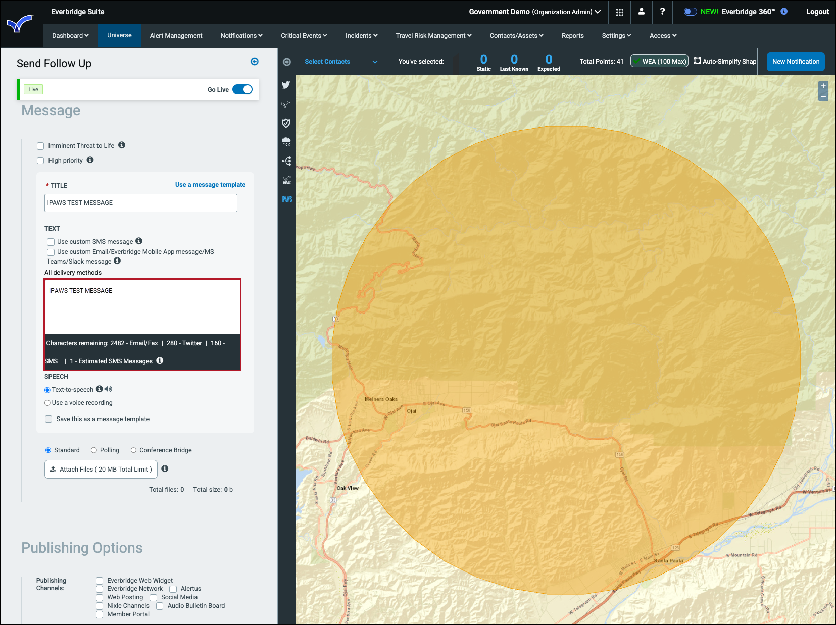The height and width of the screenshot is (625, 836).
Task: Click the sidebar collapse arrow icon
Action: [x=287, y=62]
